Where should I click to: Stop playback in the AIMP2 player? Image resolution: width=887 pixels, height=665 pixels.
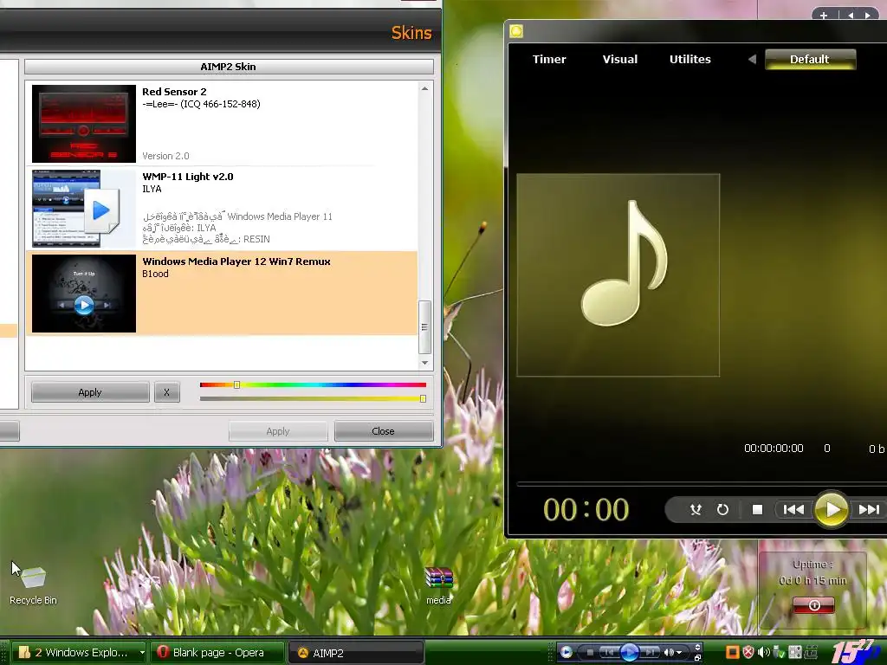757,509
